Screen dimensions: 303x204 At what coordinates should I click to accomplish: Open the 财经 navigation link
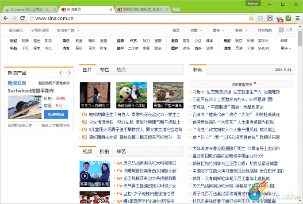14,41
